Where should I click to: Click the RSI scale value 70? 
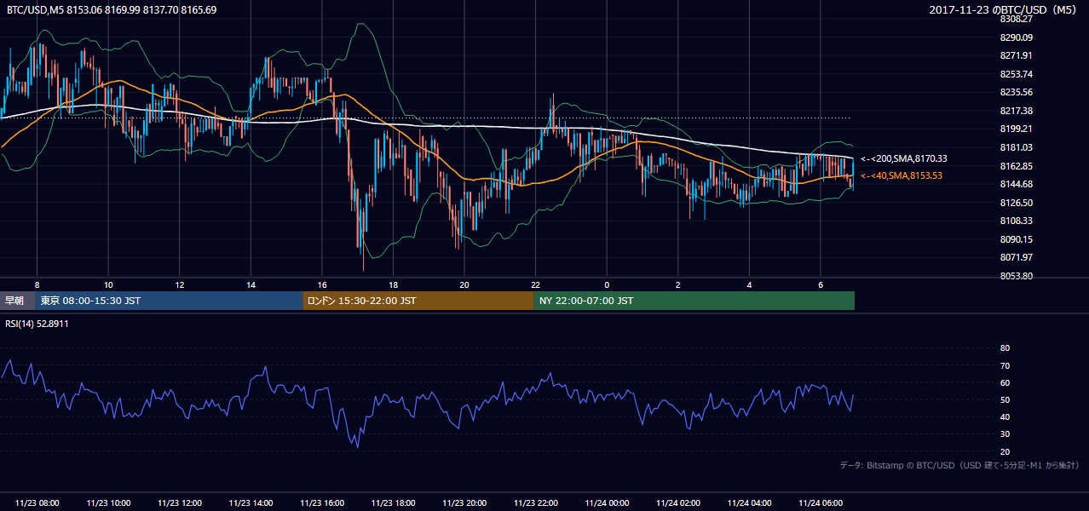click(1005, 365)
